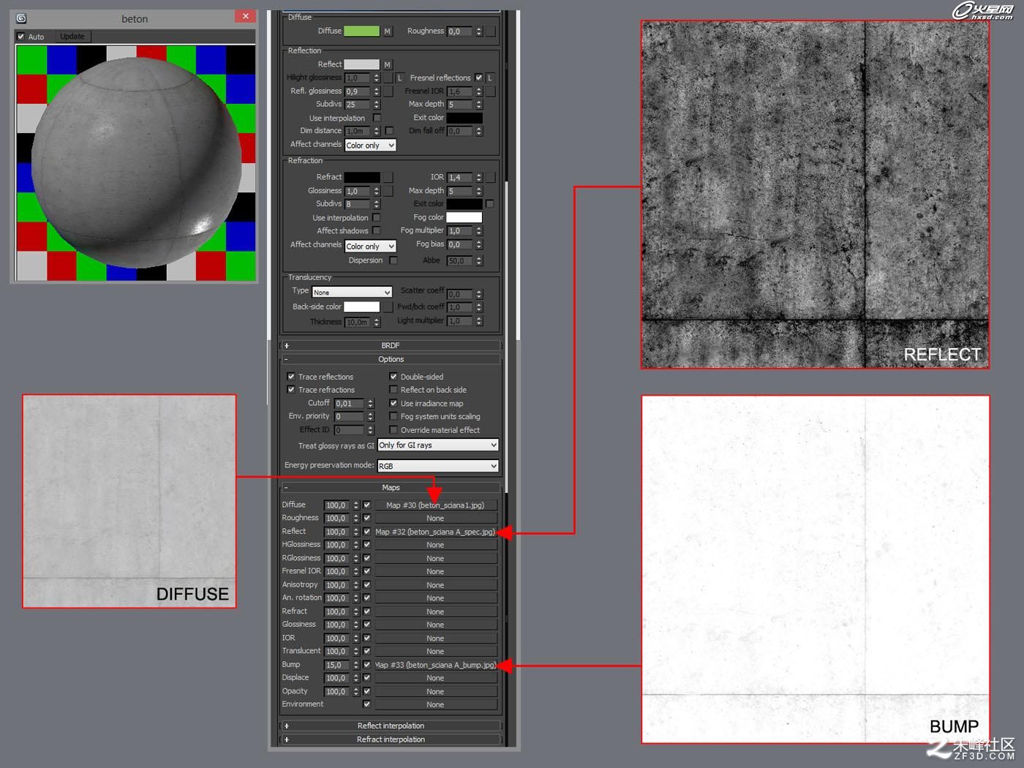Toggle the Auto checkbox in the preview window
Image resolution: width=1024 pixels, height=768 pixels.
pos(20,37)
